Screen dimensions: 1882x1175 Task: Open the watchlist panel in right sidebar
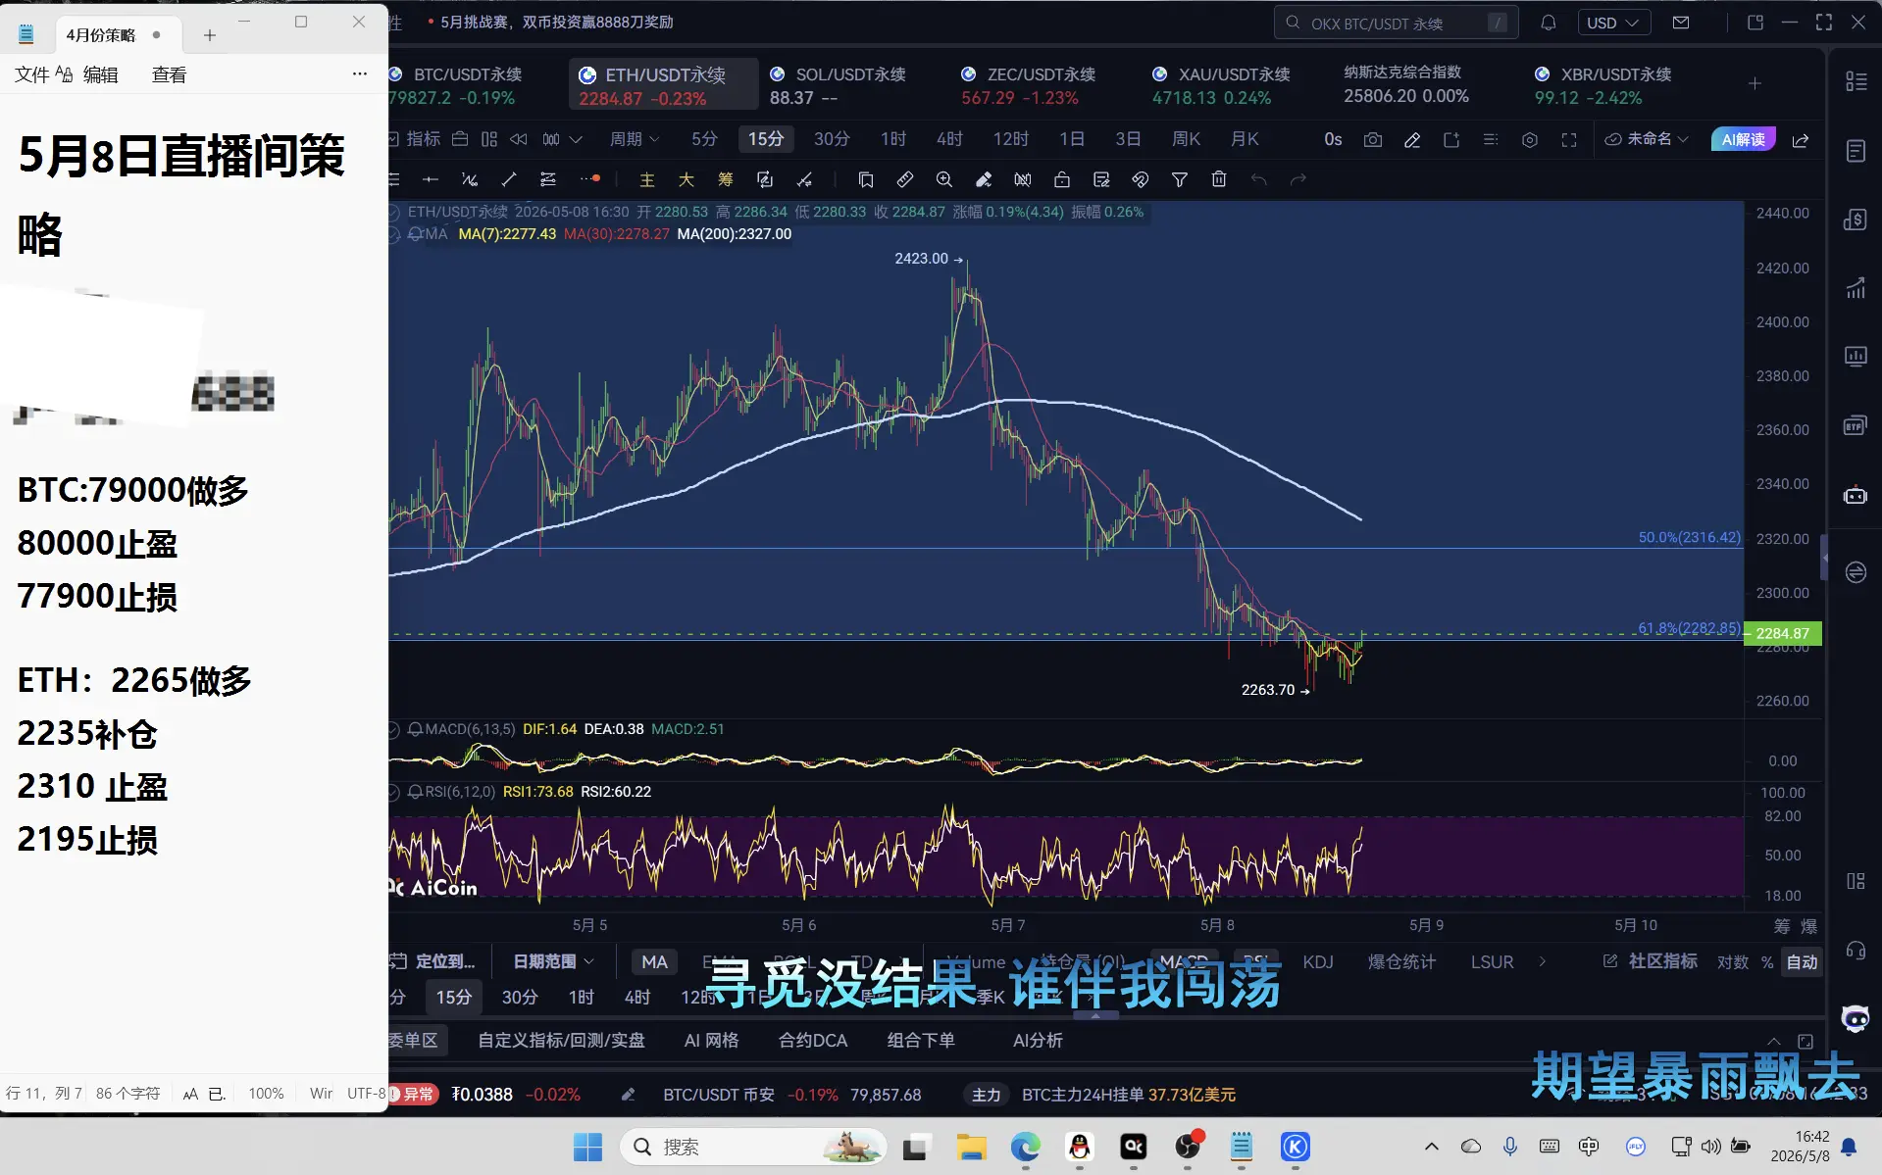click(x=1856, y=81)
